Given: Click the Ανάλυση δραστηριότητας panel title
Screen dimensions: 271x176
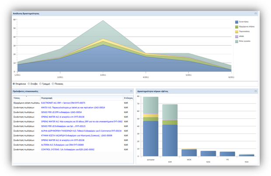Looking at the screenshot, I should click(x=26, y=14).
